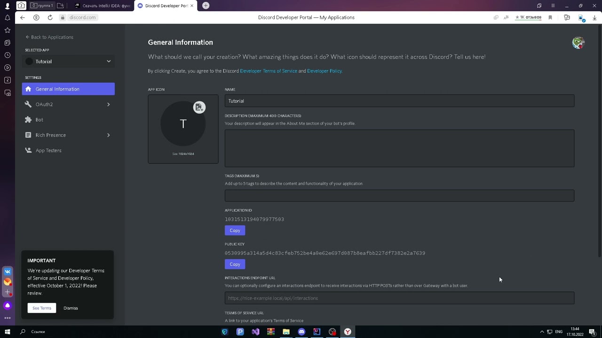Open IntelliJ IDEA from the taskbar
Screen dimensions: 602x338
[317, 332]
